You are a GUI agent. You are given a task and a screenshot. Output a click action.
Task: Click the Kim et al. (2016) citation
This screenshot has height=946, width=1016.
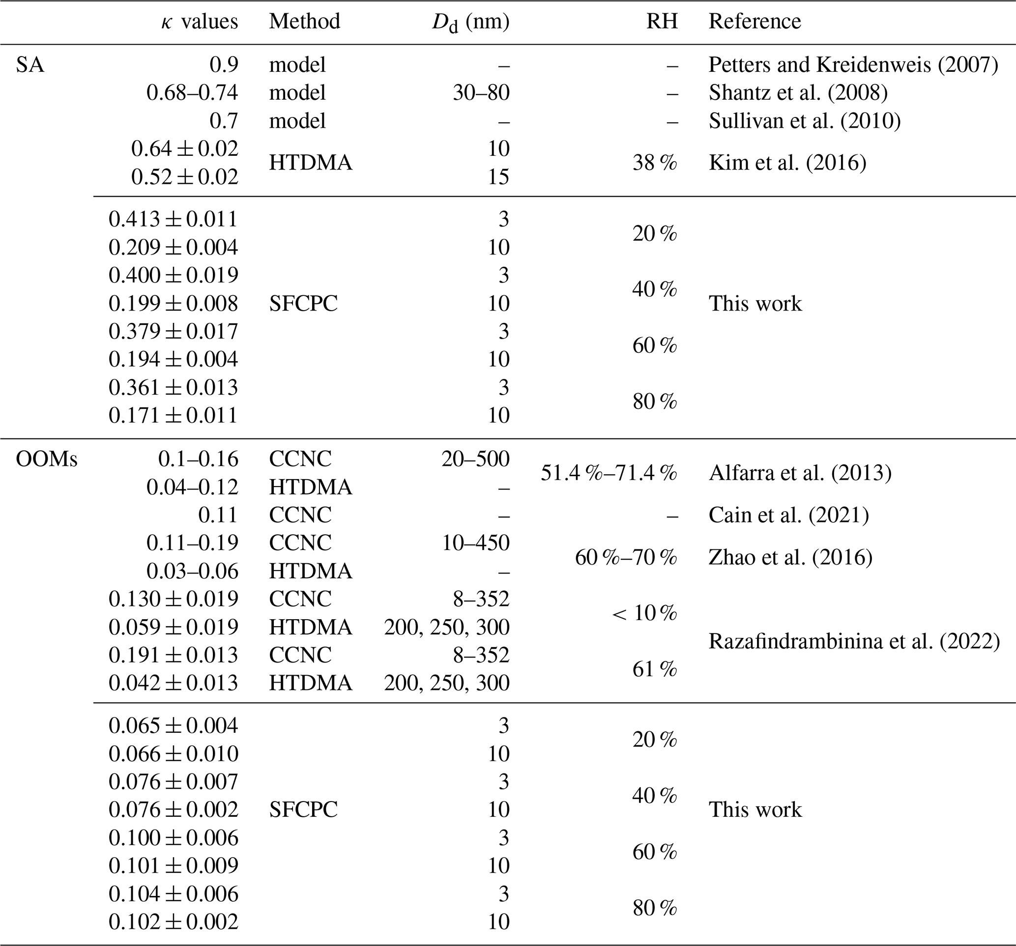point(787,163)
